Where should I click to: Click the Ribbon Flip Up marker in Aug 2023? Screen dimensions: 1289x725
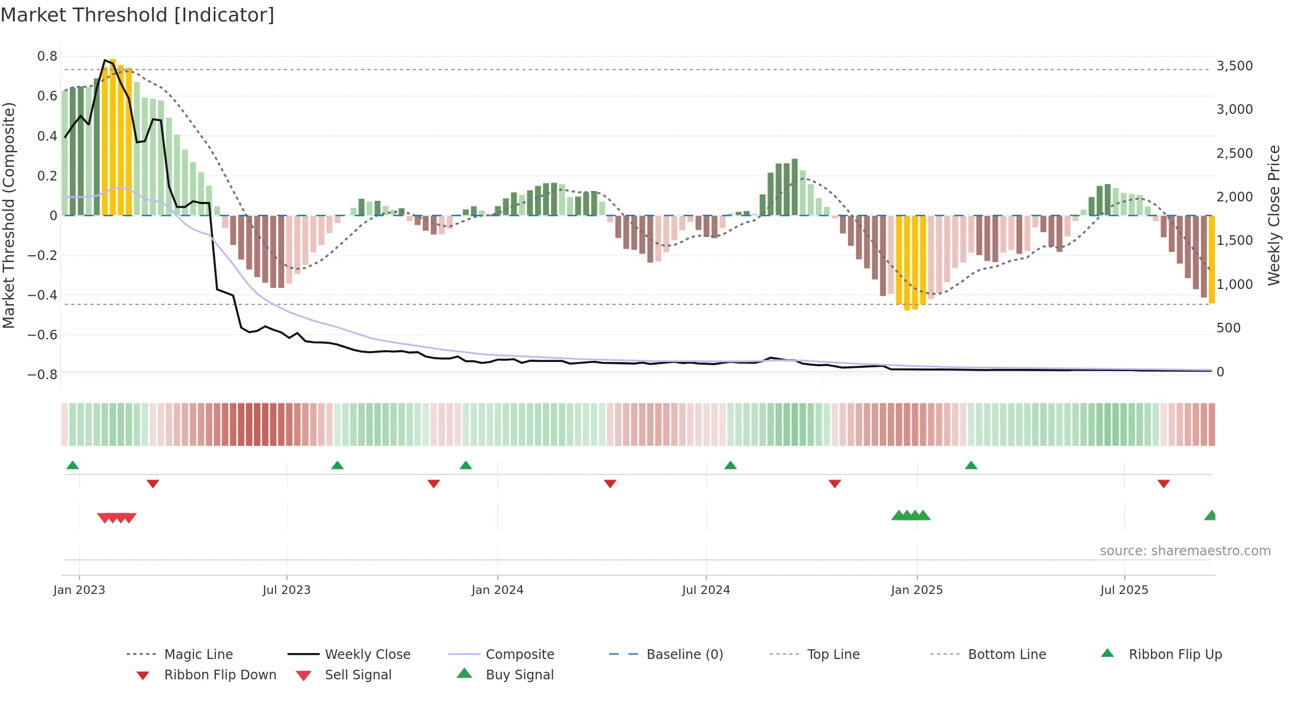(x=337, y=465)
